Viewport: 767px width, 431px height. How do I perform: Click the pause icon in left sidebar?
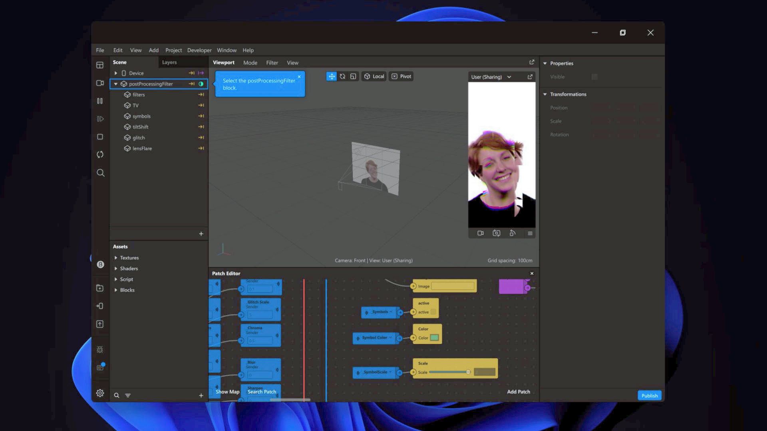tap(100, 101)
